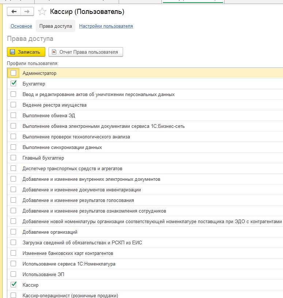The width and height of the screenshot is (283, 298).
Task: Click the back arrow navigation button
Action: click(14, 12)
